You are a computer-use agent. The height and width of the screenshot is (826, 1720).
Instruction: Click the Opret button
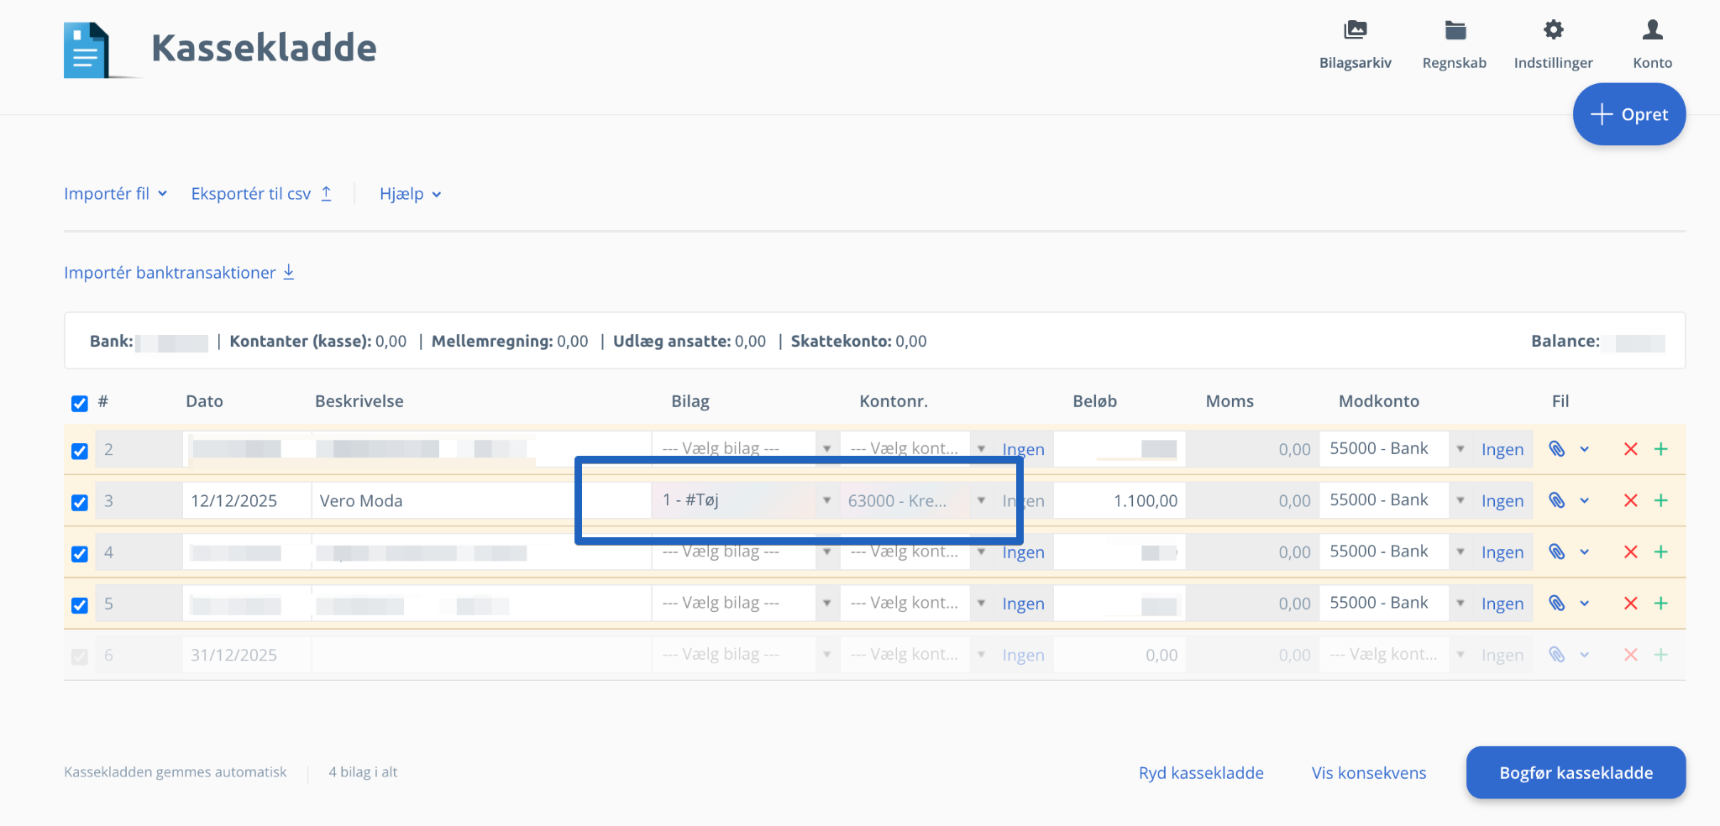pos(1628,114)
